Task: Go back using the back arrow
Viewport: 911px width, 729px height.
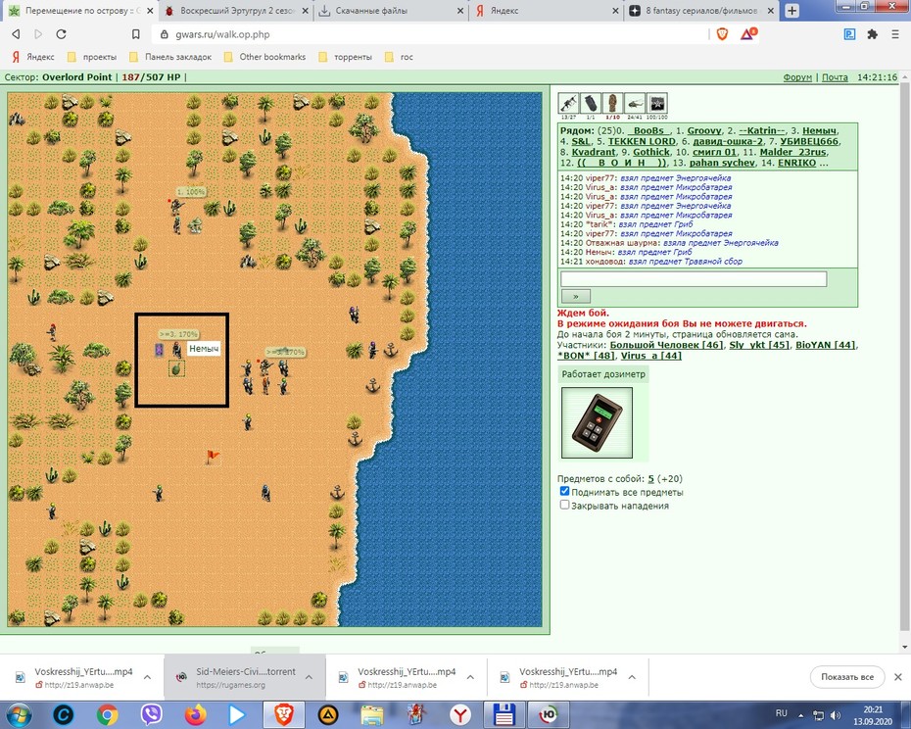Action: [17, 34]
